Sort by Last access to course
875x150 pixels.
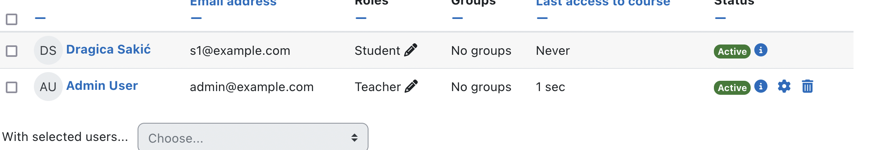tap(603, 3)
